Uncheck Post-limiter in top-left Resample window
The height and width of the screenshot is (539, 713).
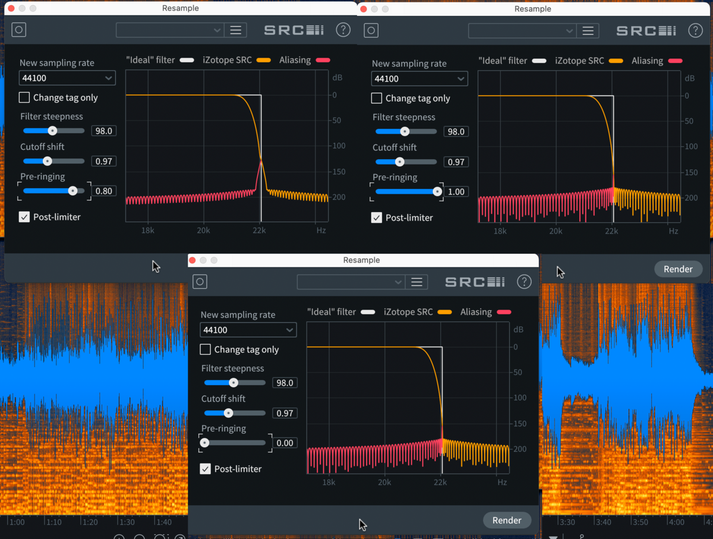[24, 217]
